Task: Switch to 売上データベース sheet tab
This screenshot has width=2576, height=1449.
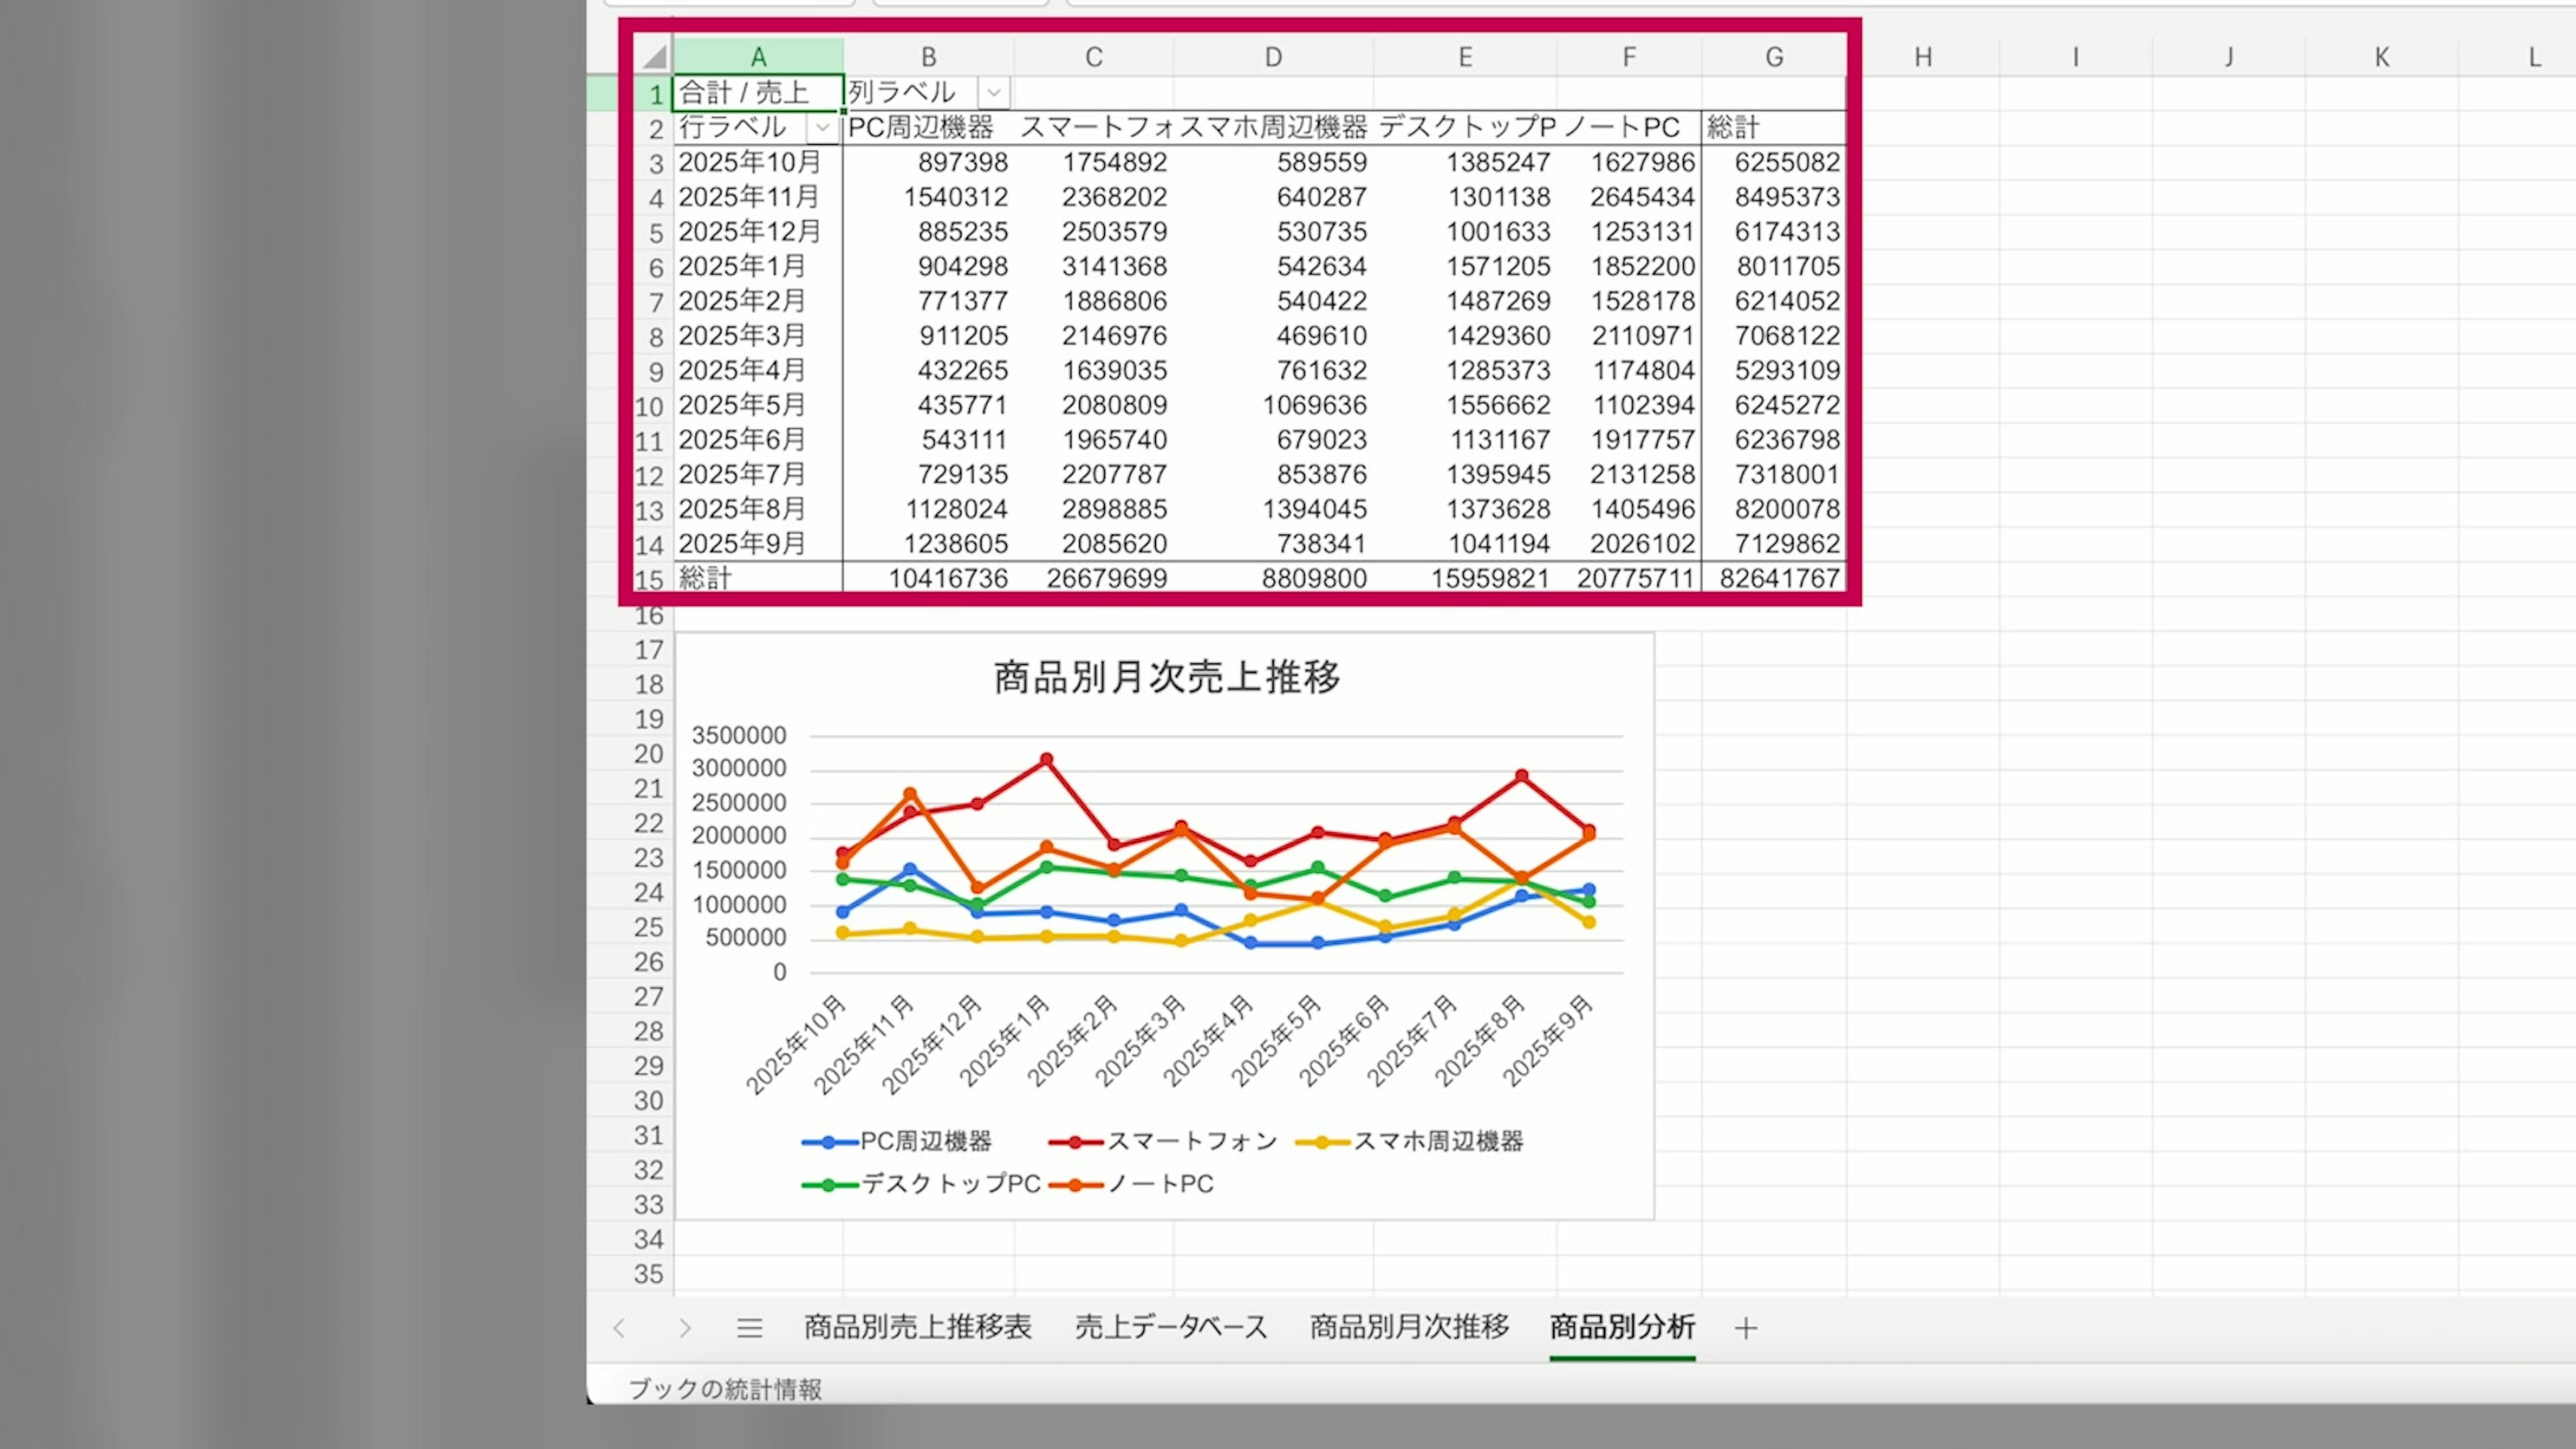Action: pos(1171,1328)
